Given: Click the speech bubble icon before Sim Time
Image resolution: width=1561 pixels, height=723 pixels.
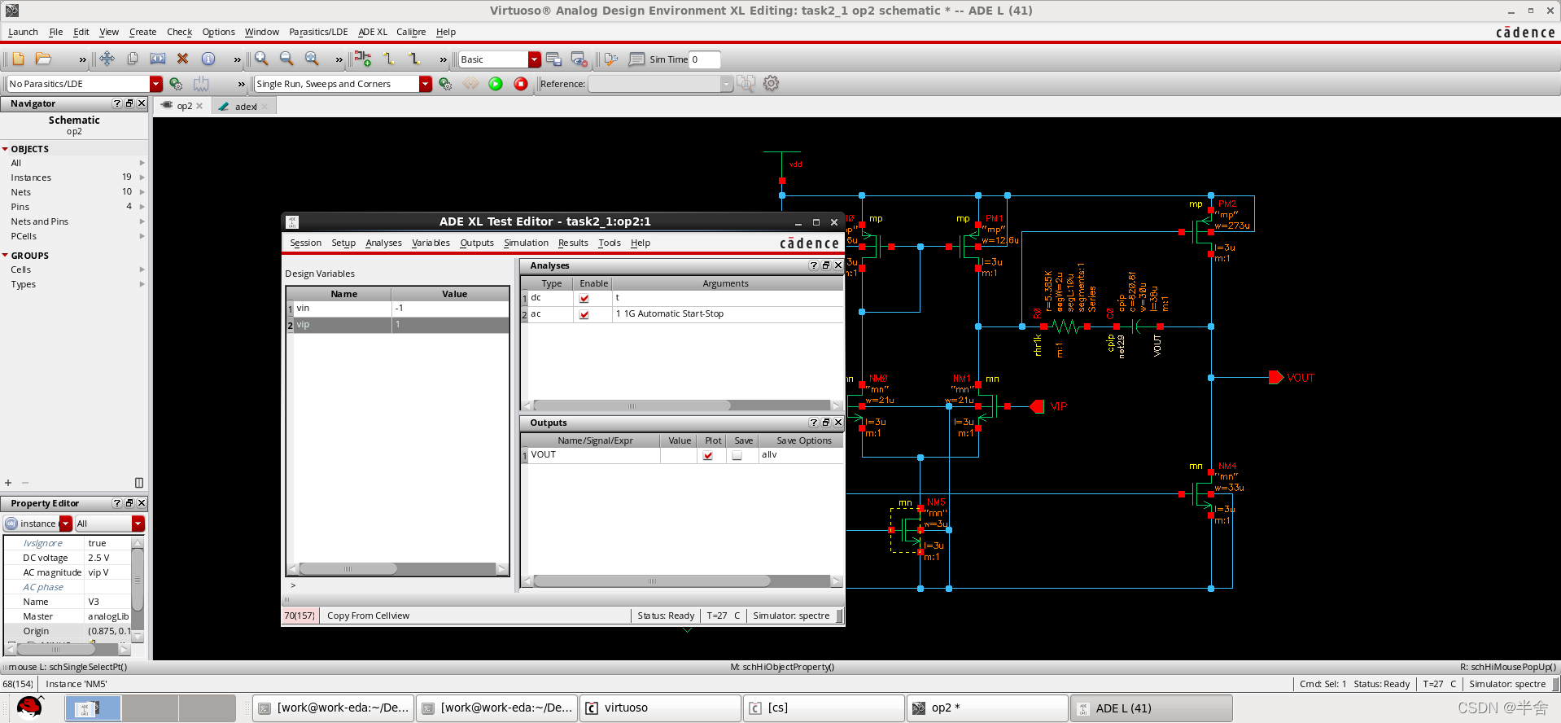Looking at the screenshot, I should click(x=636, y=59).
